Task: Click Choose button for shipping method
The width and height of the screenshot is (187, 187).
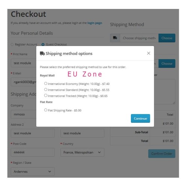Action: point(167,38)
